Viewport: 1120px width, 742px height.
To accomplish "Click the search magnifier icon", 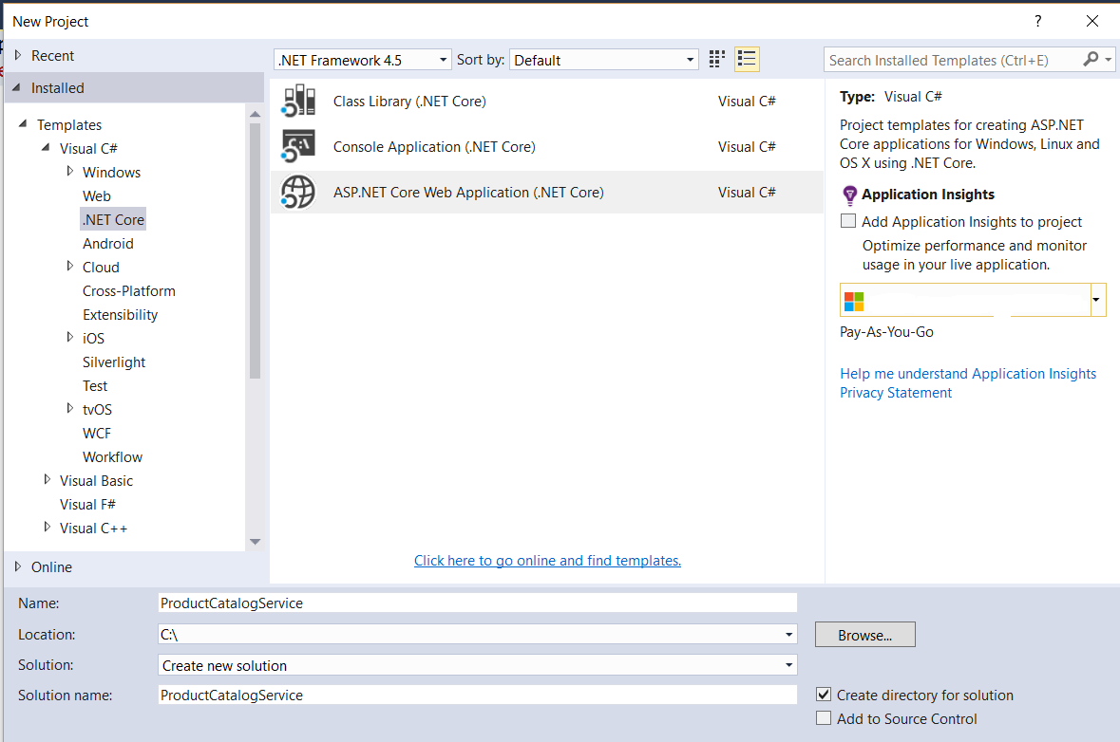I will pos(1090,59).
